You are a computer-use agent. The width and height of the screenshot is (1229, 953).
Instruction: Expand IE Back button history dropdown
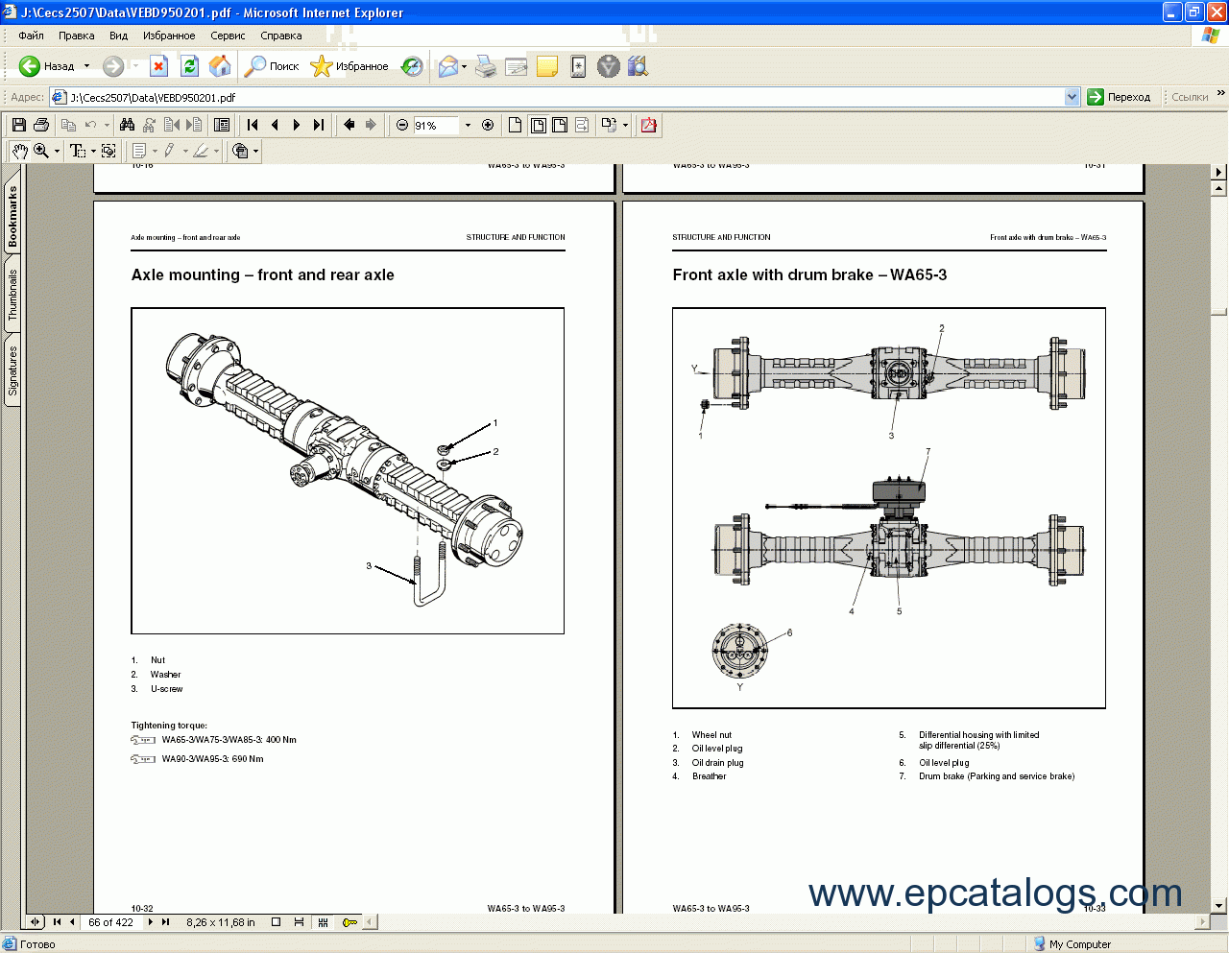coord(86,66)
